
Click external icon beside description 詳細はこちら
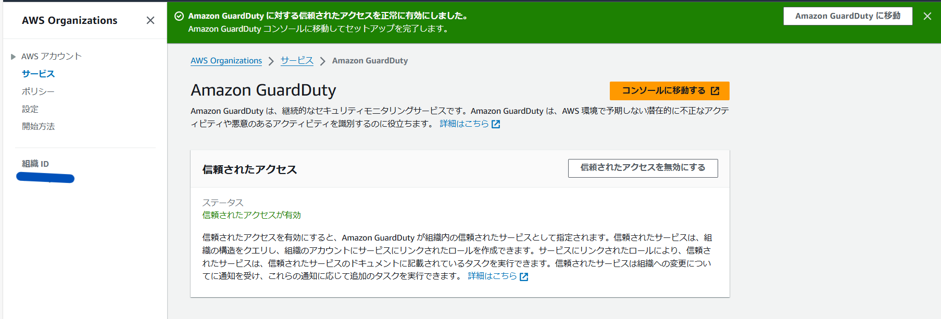tap(496, 124)
